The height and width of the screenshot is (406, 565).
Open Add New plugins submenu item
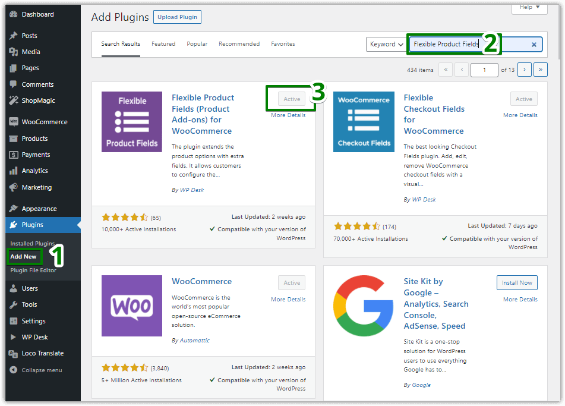point(23,257)
